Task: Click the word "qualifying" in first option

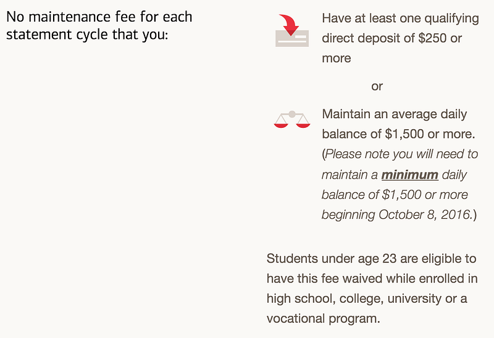Action: pos(451,19)
